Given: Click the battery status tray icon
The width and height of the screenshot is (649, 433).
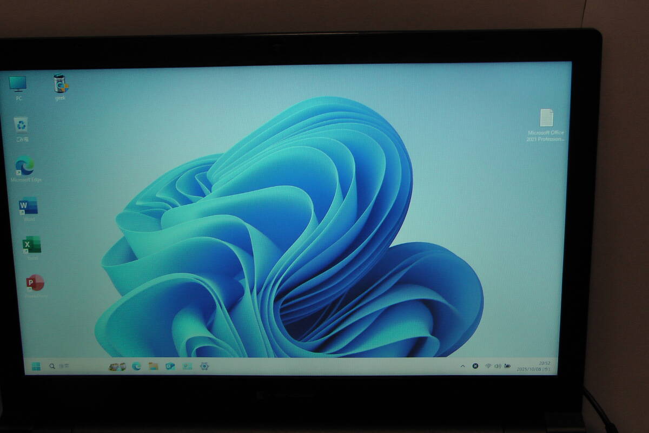Looking at the screenshot, I should click(x=507, y=366).
